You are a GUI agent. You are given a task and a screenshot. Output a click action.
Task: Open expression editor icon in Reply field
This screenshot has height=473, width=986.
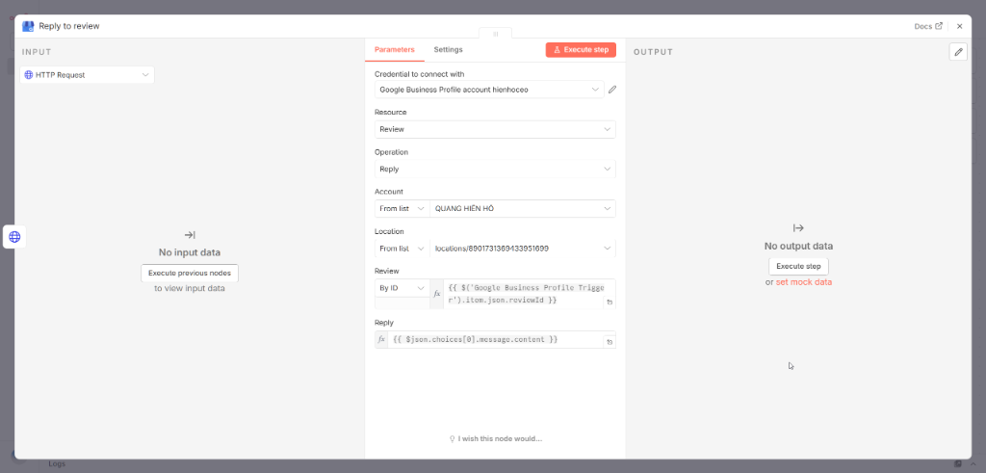click(x=610, y=342)
